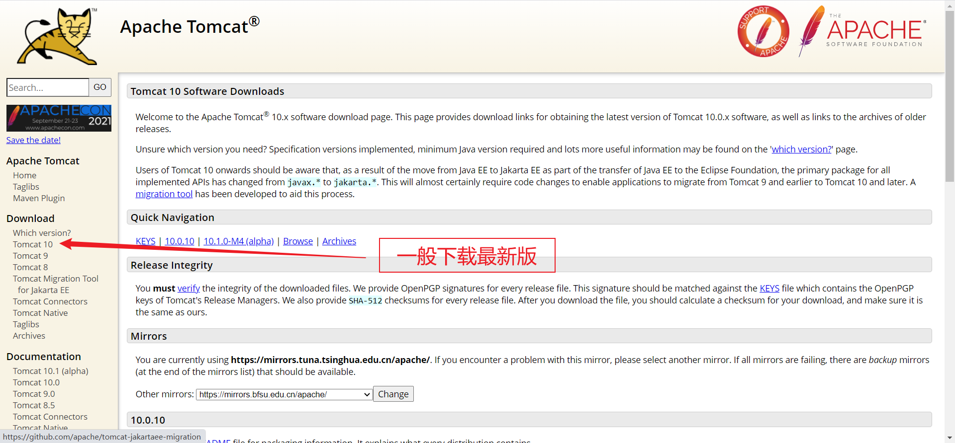Follow the migration tool link
The image size is (955, 443).
coord(164,194)
